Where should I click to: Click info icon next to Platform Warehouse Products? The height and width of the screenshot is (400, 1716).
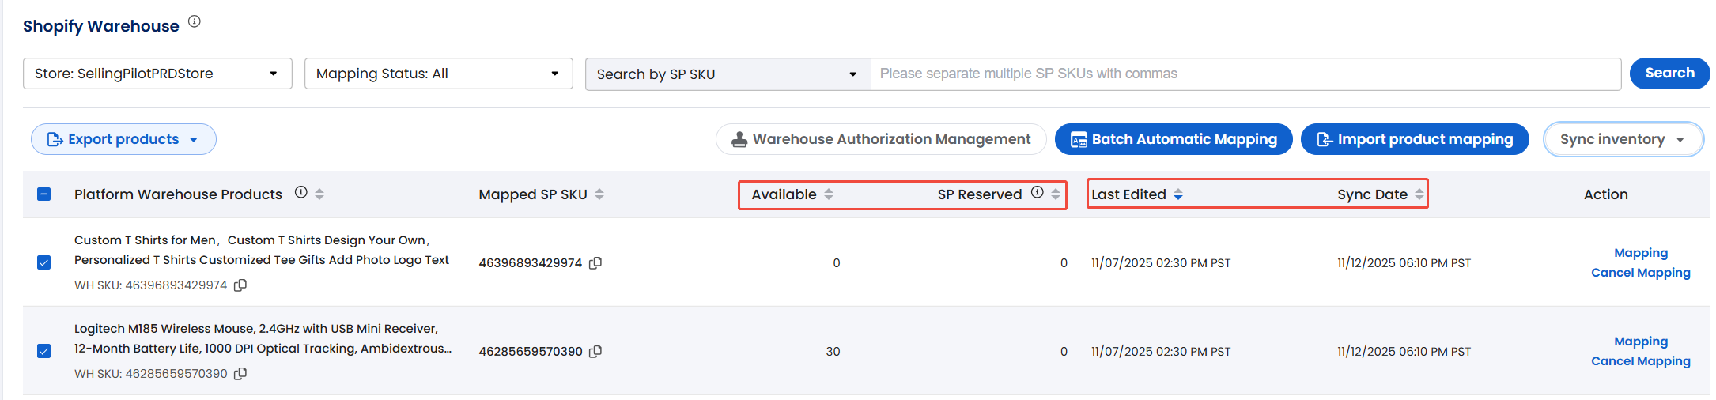click(x=300, y=193)
